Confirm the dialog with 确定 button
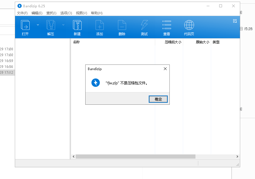Image resolution: width=255 pixels, height=179 pixels. tap(158, 99)
